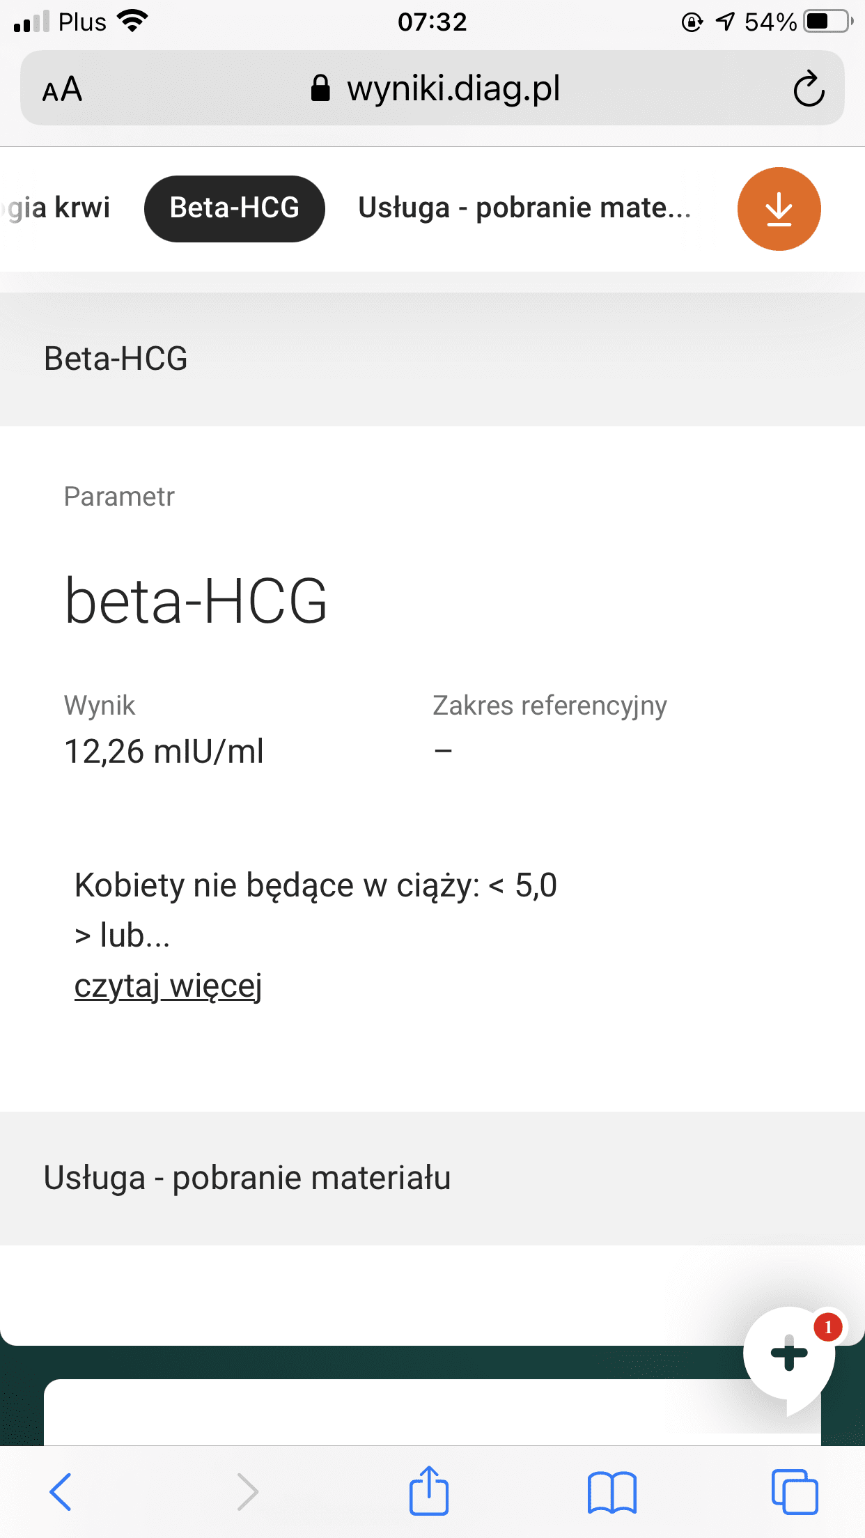
Task: Tap the battery indicator in status bar
Action: (827, 22)
